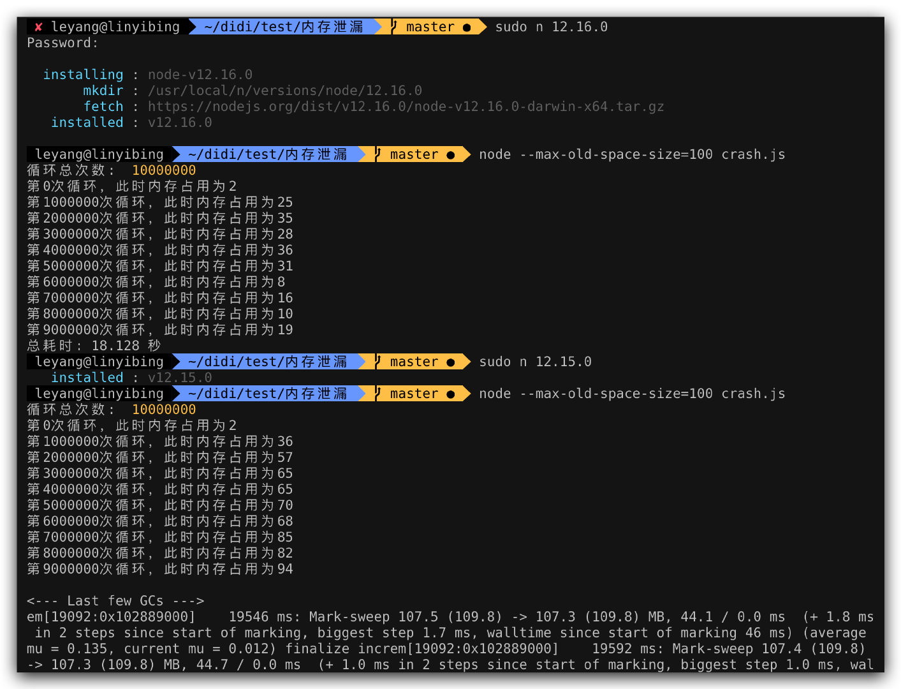Click the line ending in memory usage 70
This screenshot has height=689, width=901.
pos(160,505)
